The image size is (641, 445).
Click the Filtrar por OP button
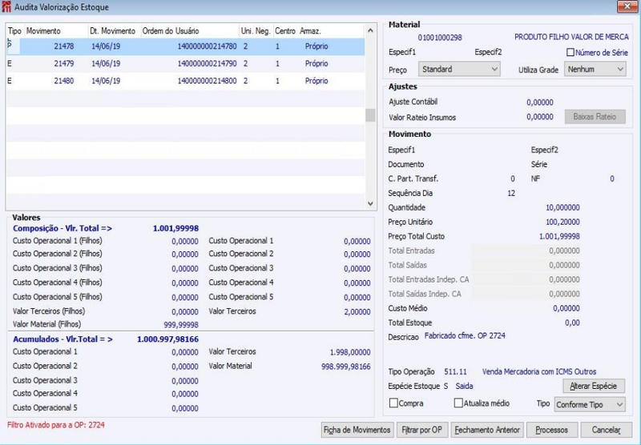(422, 430)
